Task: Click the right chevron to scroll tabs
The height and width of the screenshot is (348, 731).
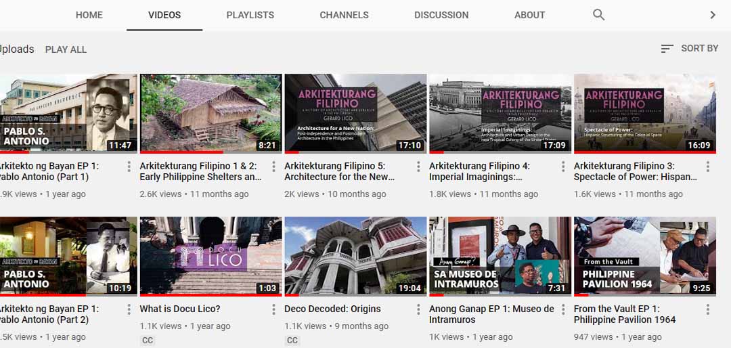Action: [x=712, y=15]
